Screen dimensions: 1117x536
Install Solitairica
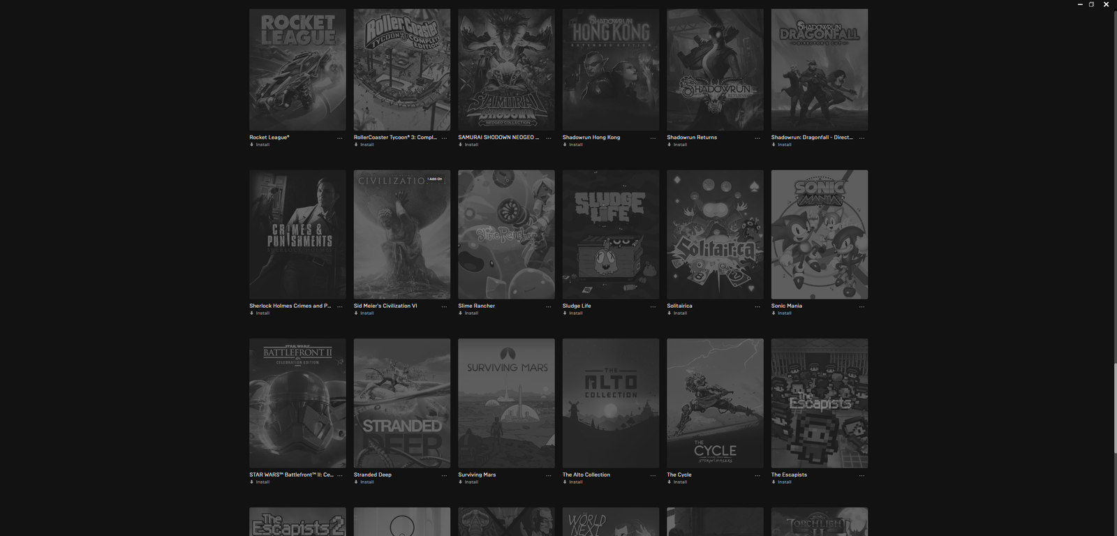(677, 313)
